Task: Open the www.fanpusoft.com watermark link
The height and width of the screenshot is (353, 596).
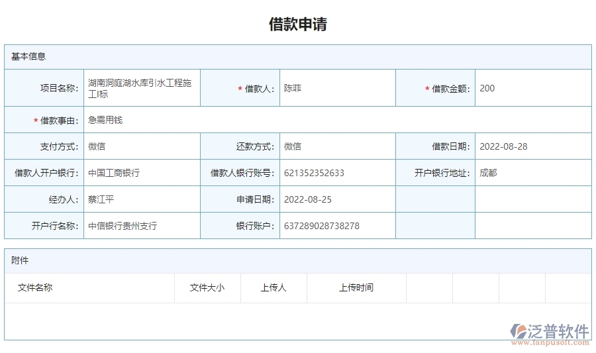Action: coord(551,343)
